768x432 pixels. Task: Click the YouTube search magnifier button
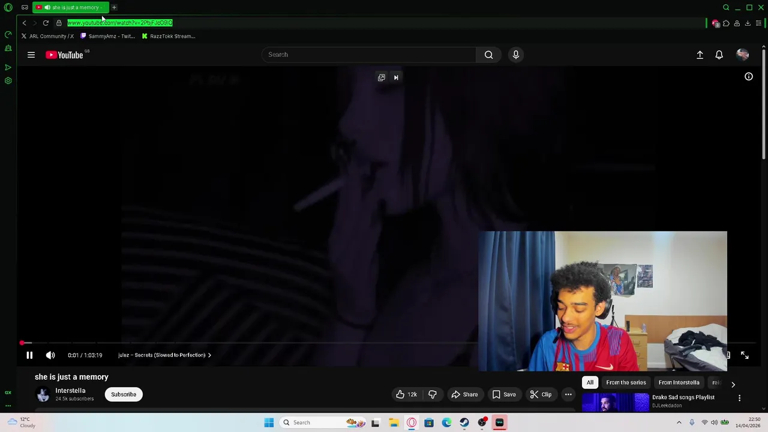tap(488, 55)
